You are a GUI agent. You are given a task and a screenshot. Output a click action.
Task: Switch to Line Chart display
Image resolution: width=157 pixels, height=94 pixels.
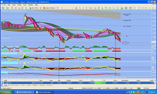pyautogui.click(x=102, y=8)
